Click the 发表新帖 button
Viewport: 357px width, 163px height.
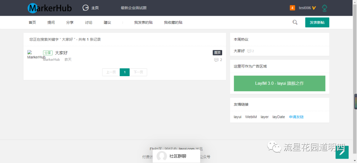tap(317, 22)
